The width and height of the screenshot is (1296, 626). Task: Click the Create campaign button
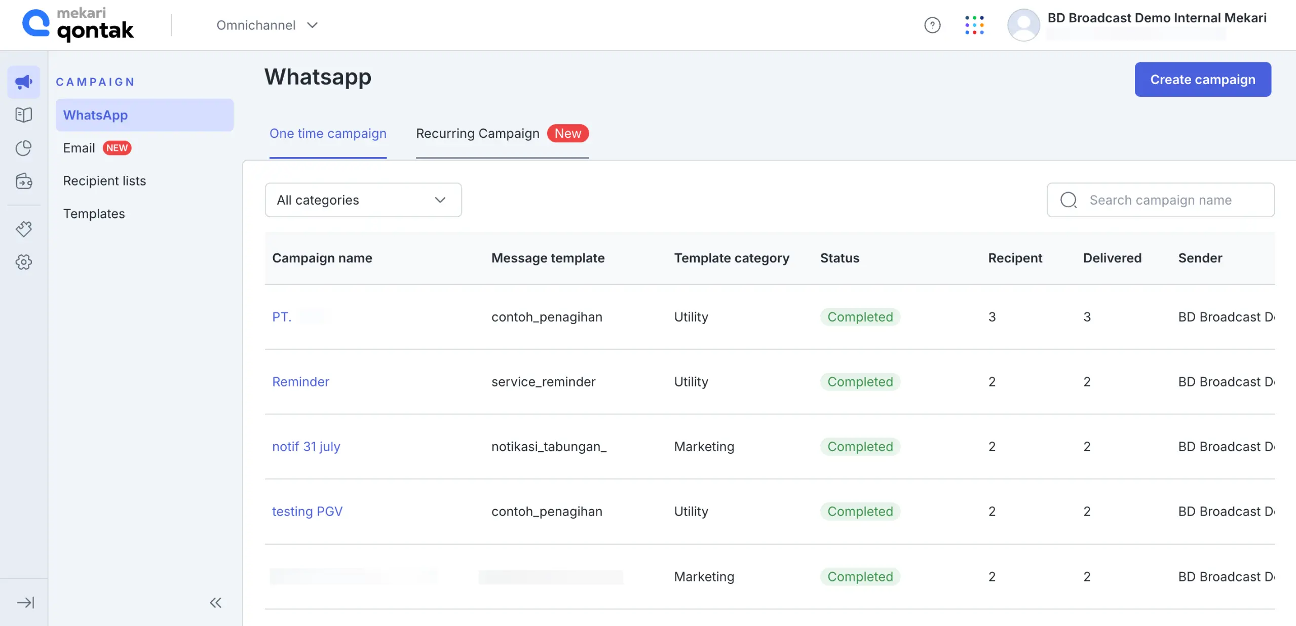[1202, 79]
